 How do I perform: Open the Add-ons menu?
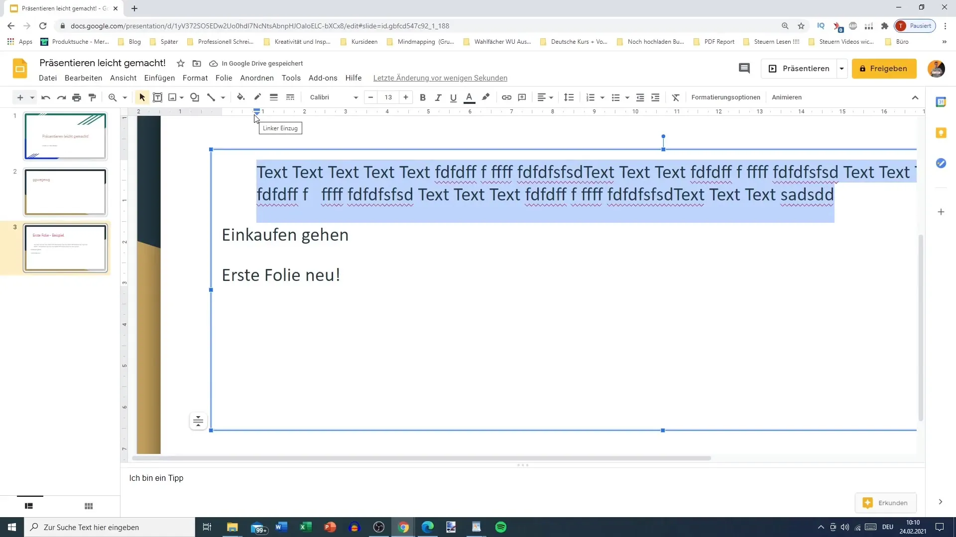click(323, 78)
